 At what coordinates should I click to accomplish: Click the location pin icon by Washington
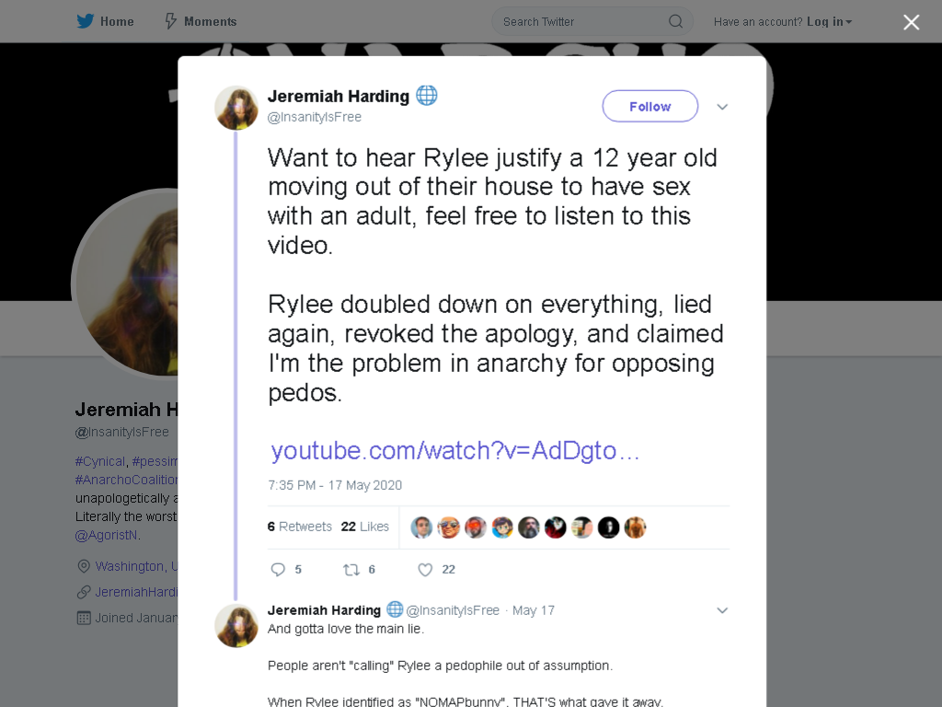pyautogui.click(x=84, y=566)
